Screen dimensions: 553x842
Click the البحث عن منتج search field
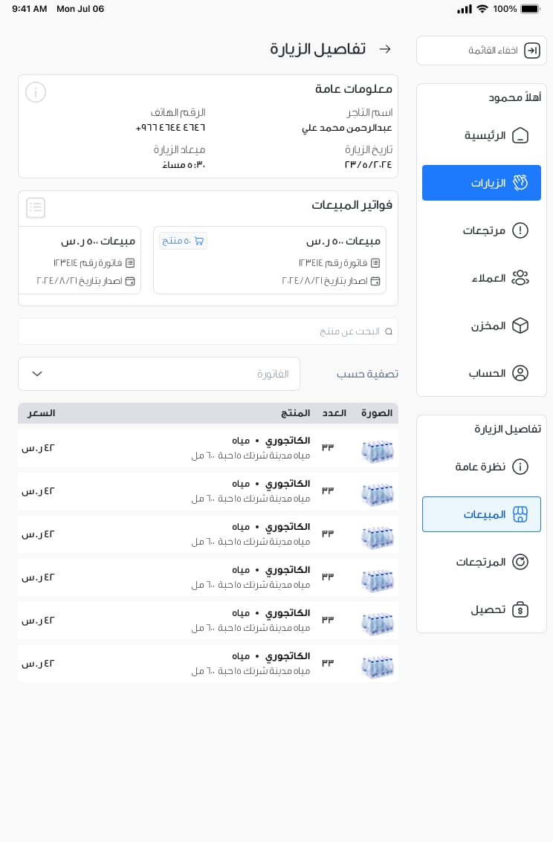tap(208, 332)
